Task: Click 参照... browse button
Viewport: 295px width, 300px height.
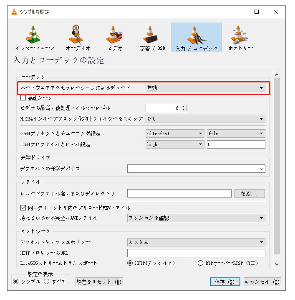Action: [250, 194]
